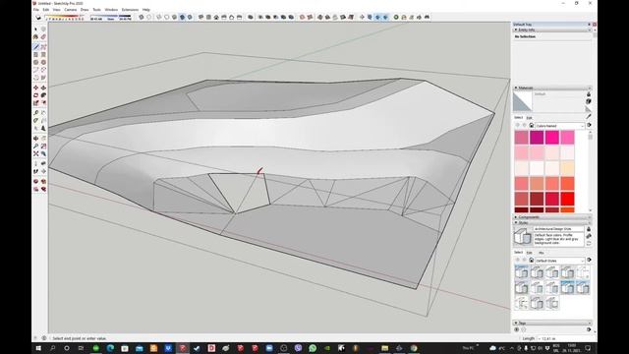Choose the Eraser tool
This screenshot has height=354, width=629.
point(43,37)
